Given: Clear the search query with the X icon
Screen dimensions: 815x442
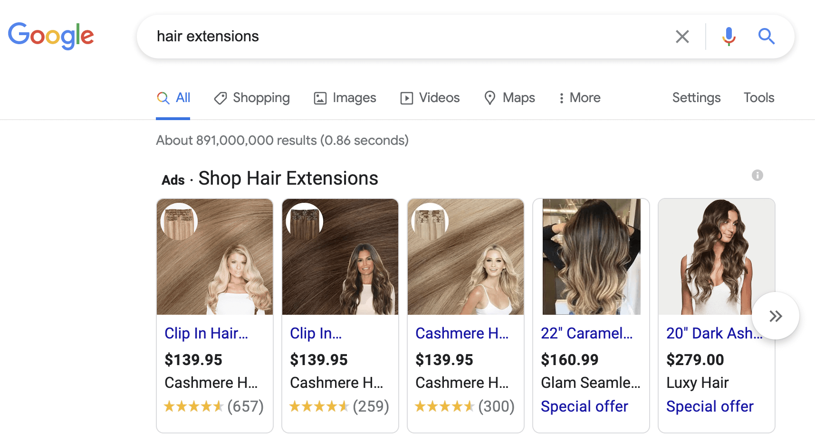Looking at the screenshot, I should (682, 36).
